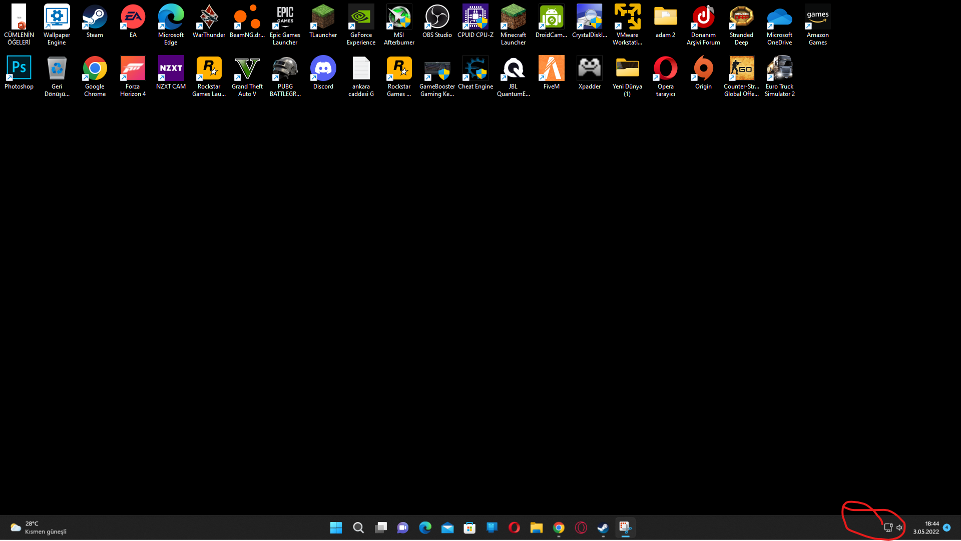Select the Geri Dönüşüm recycle bin
Viewport: 961px width, 541px height.
coord(57,76)
